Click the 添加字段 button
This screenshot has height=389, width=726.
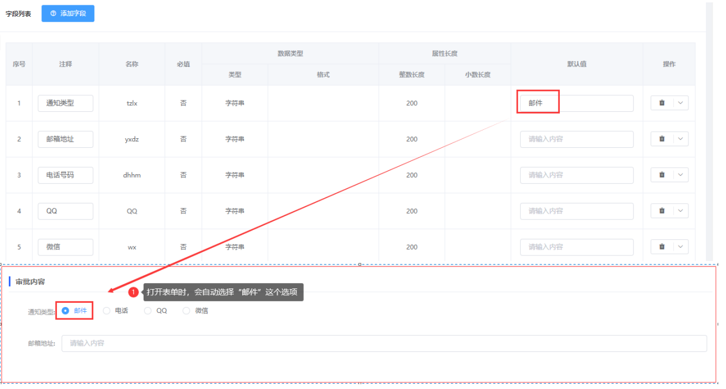[68, 13]
